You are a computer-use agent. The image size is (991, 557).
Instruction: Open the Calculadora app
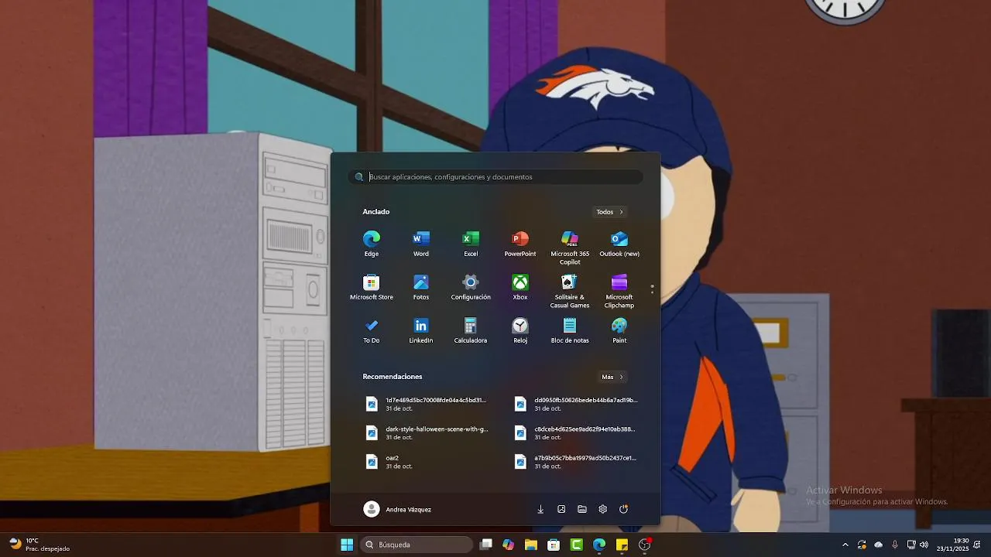(x=471, y=330)
